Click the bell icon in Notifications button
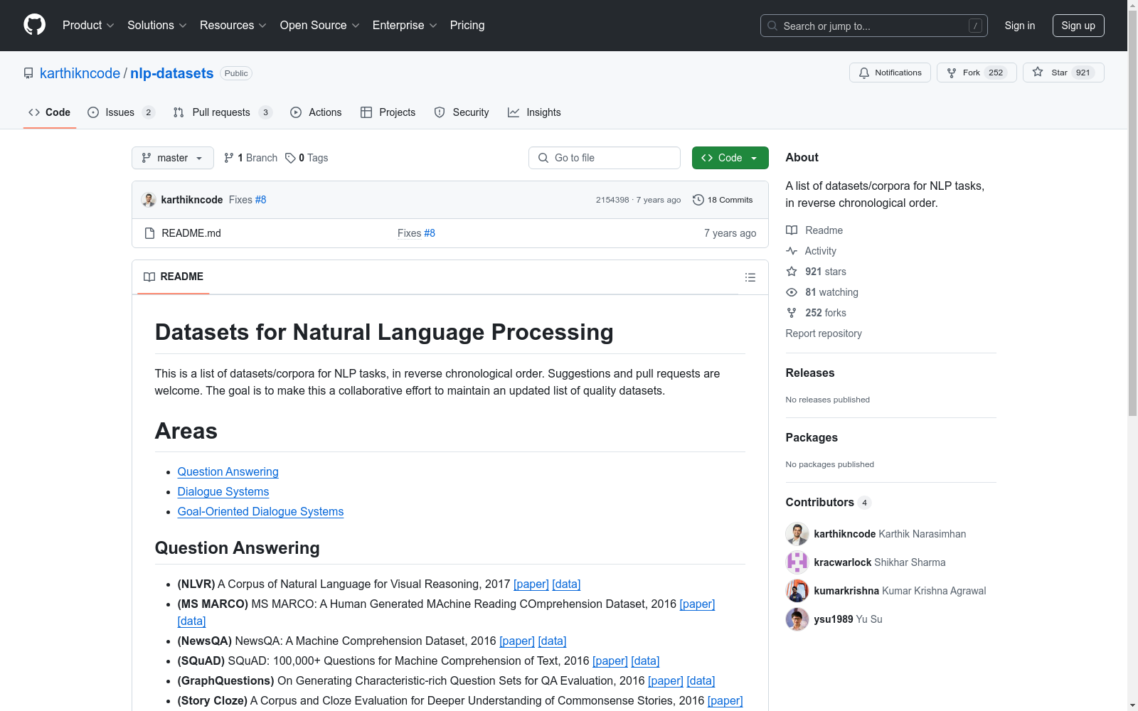The width and height of the screenshot is (1138, 711). 864,73
